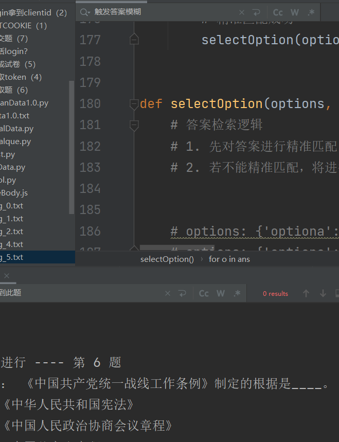Toggle Match Case in editor search bar
The width and height of the screenshot is (339, 442).
point(278,12)
